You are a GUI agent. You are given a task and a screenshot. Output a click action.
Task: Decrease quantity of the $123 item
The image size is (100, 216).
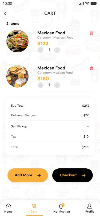[x=41, y=50]
